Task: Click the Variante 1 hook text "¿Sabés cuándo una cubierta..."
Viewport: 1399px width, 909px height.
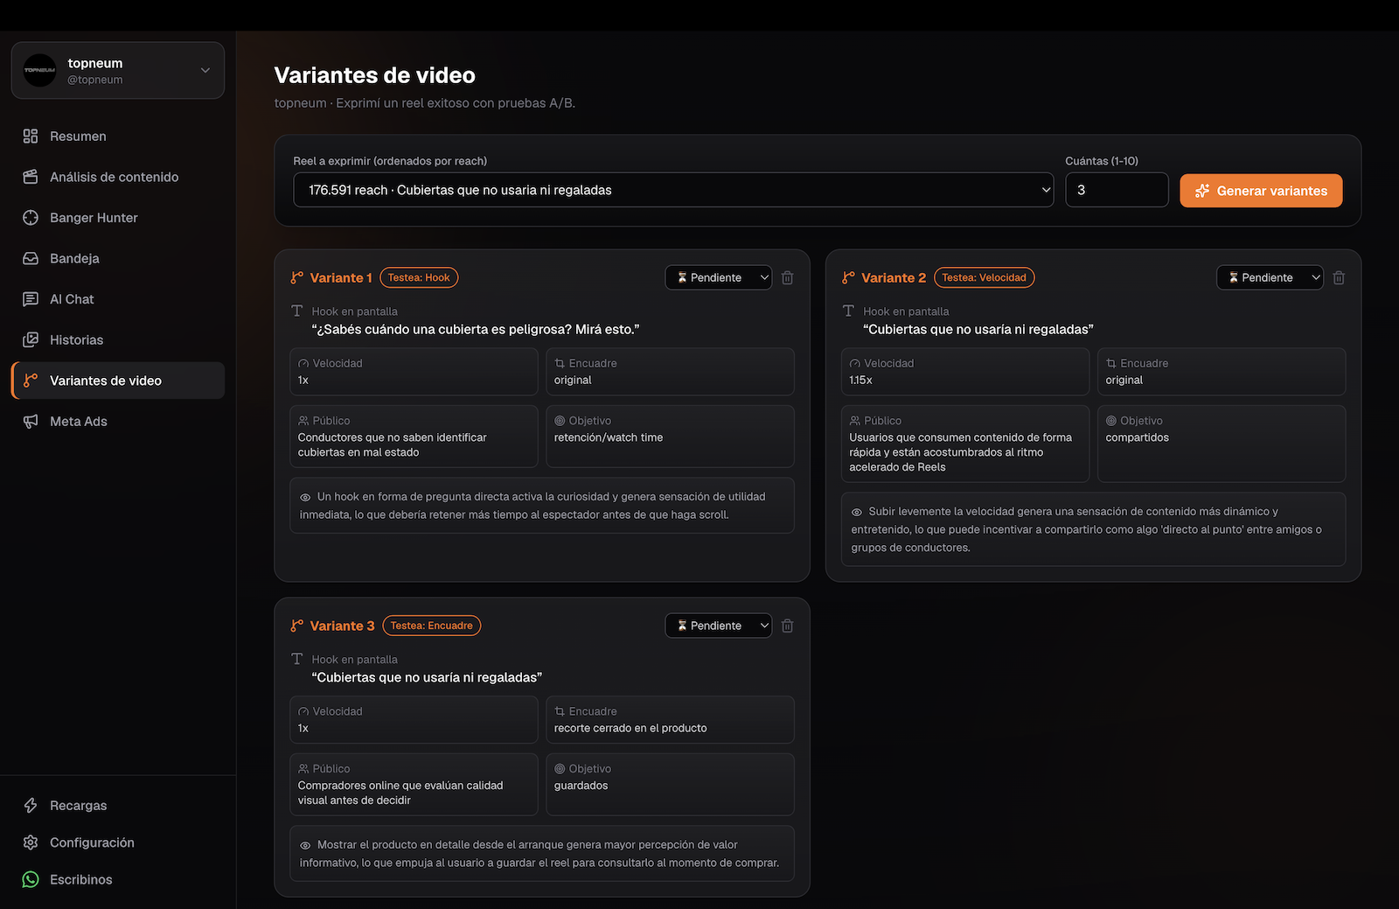Action: coord(476,330)
